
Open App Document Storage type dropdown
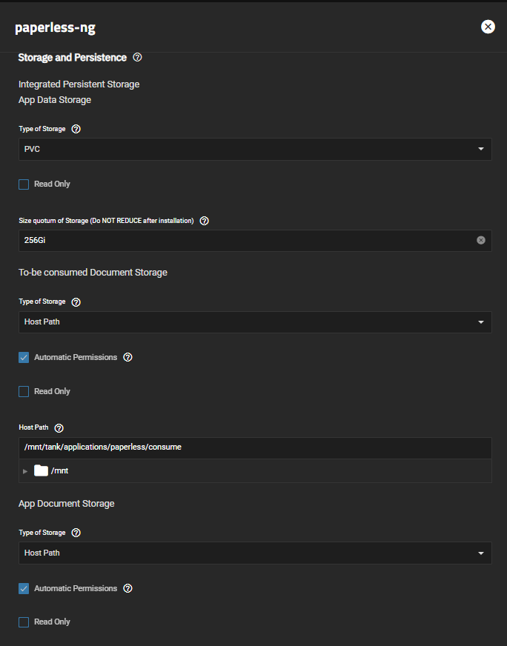click(255, 553)
